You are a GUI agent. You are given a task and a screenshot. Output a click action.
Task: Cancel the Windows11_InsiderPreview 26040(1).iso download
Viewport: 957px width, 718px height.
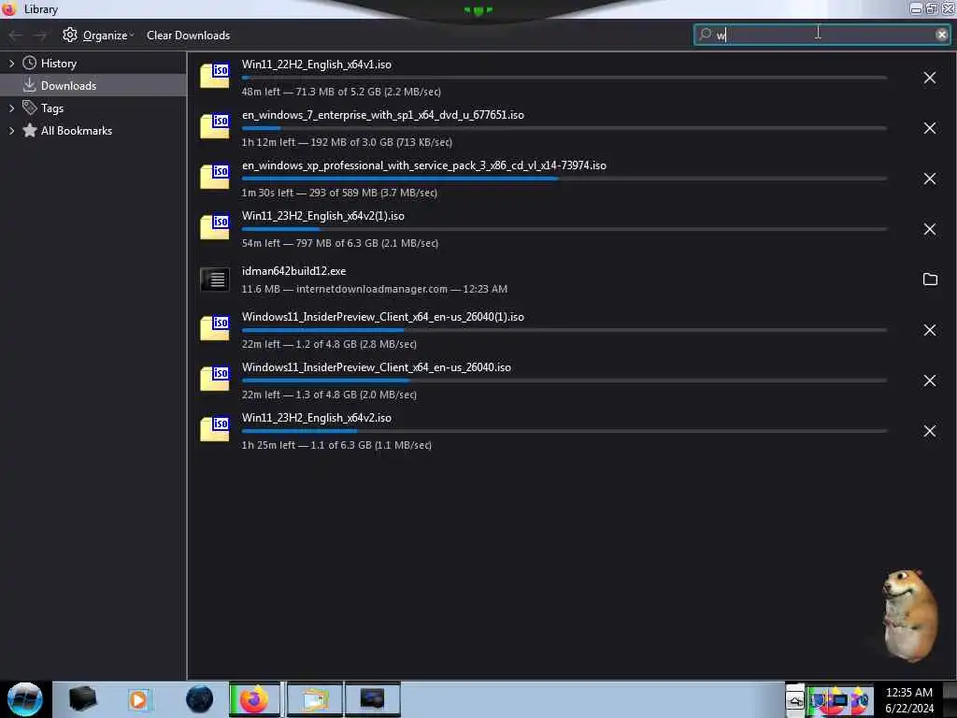click(x=929, y=330)
